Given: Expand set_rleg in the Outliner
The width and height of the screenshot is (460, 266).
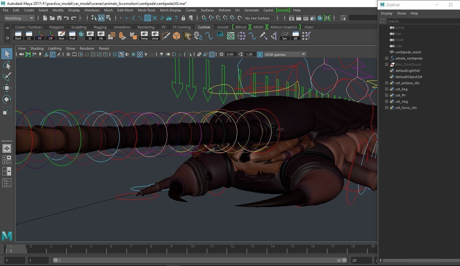Looking at the screenshot, I should 386,102.
